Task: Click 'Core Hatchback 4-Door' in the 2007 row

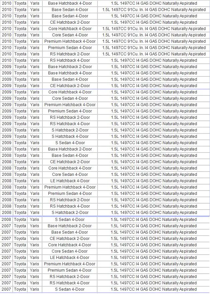Action: 70,245
